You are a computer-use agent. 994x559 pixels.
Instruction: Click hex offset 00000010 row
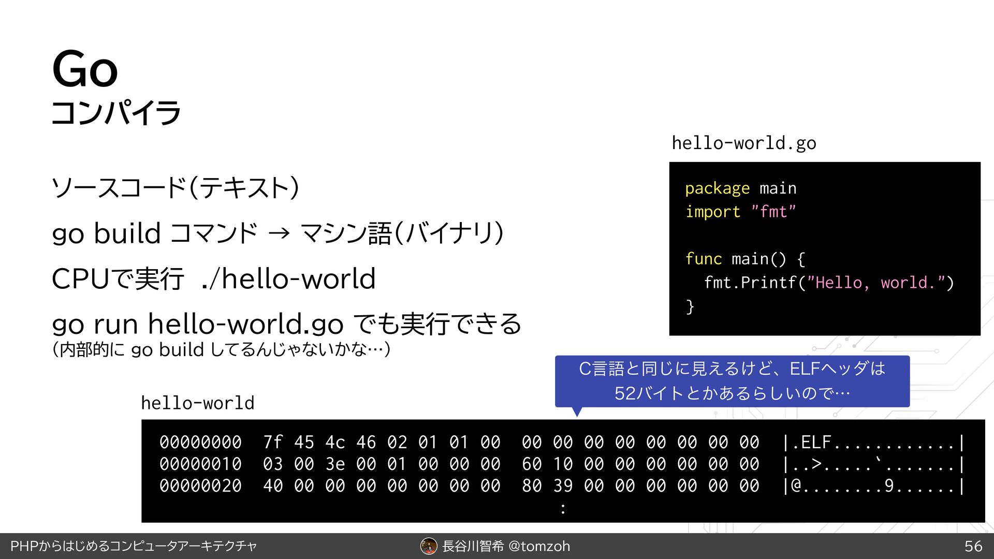point(200,464)
